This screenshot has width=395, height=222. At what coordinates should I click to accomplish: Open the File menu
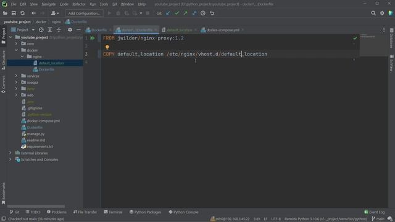tap(14, 4)
